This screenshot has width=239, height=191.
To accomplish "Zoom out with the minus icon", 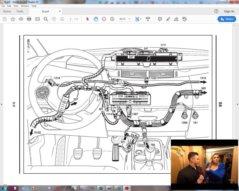I will tap(104, 19).
